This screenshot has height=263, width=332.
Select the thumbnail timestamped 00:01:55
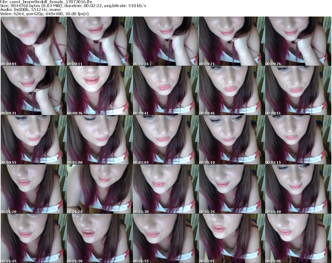(x=166, y=238)
